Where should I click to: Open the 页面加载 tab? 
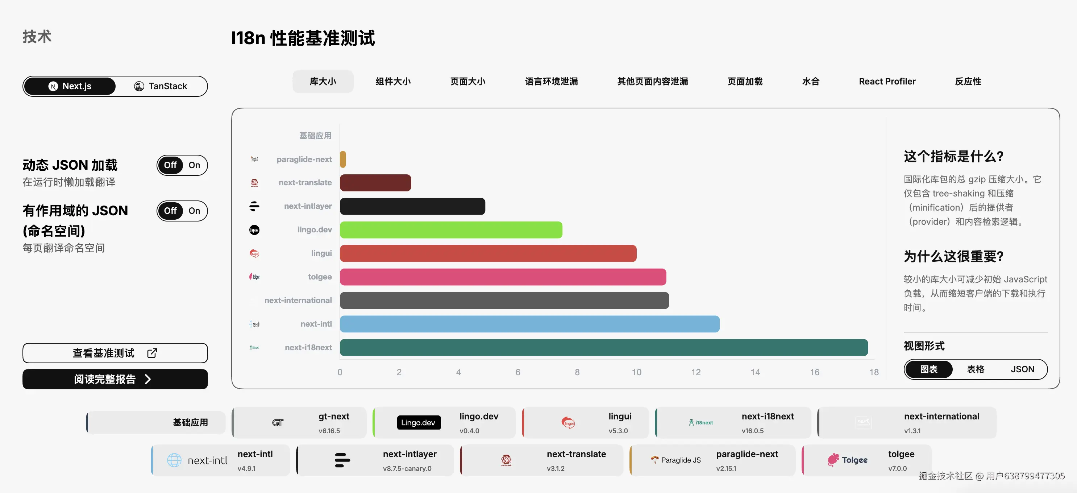tap(745, 82)
